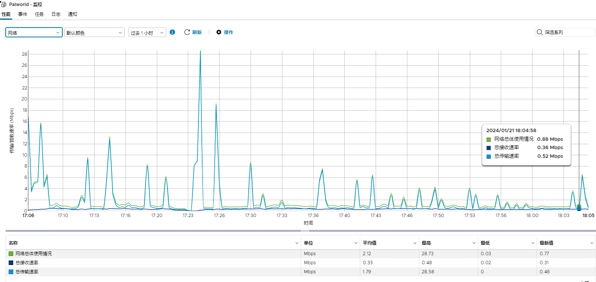Click the 0.88 Mbps tooltip value
This screenshot has height=282, width=596.
(550, 139)
